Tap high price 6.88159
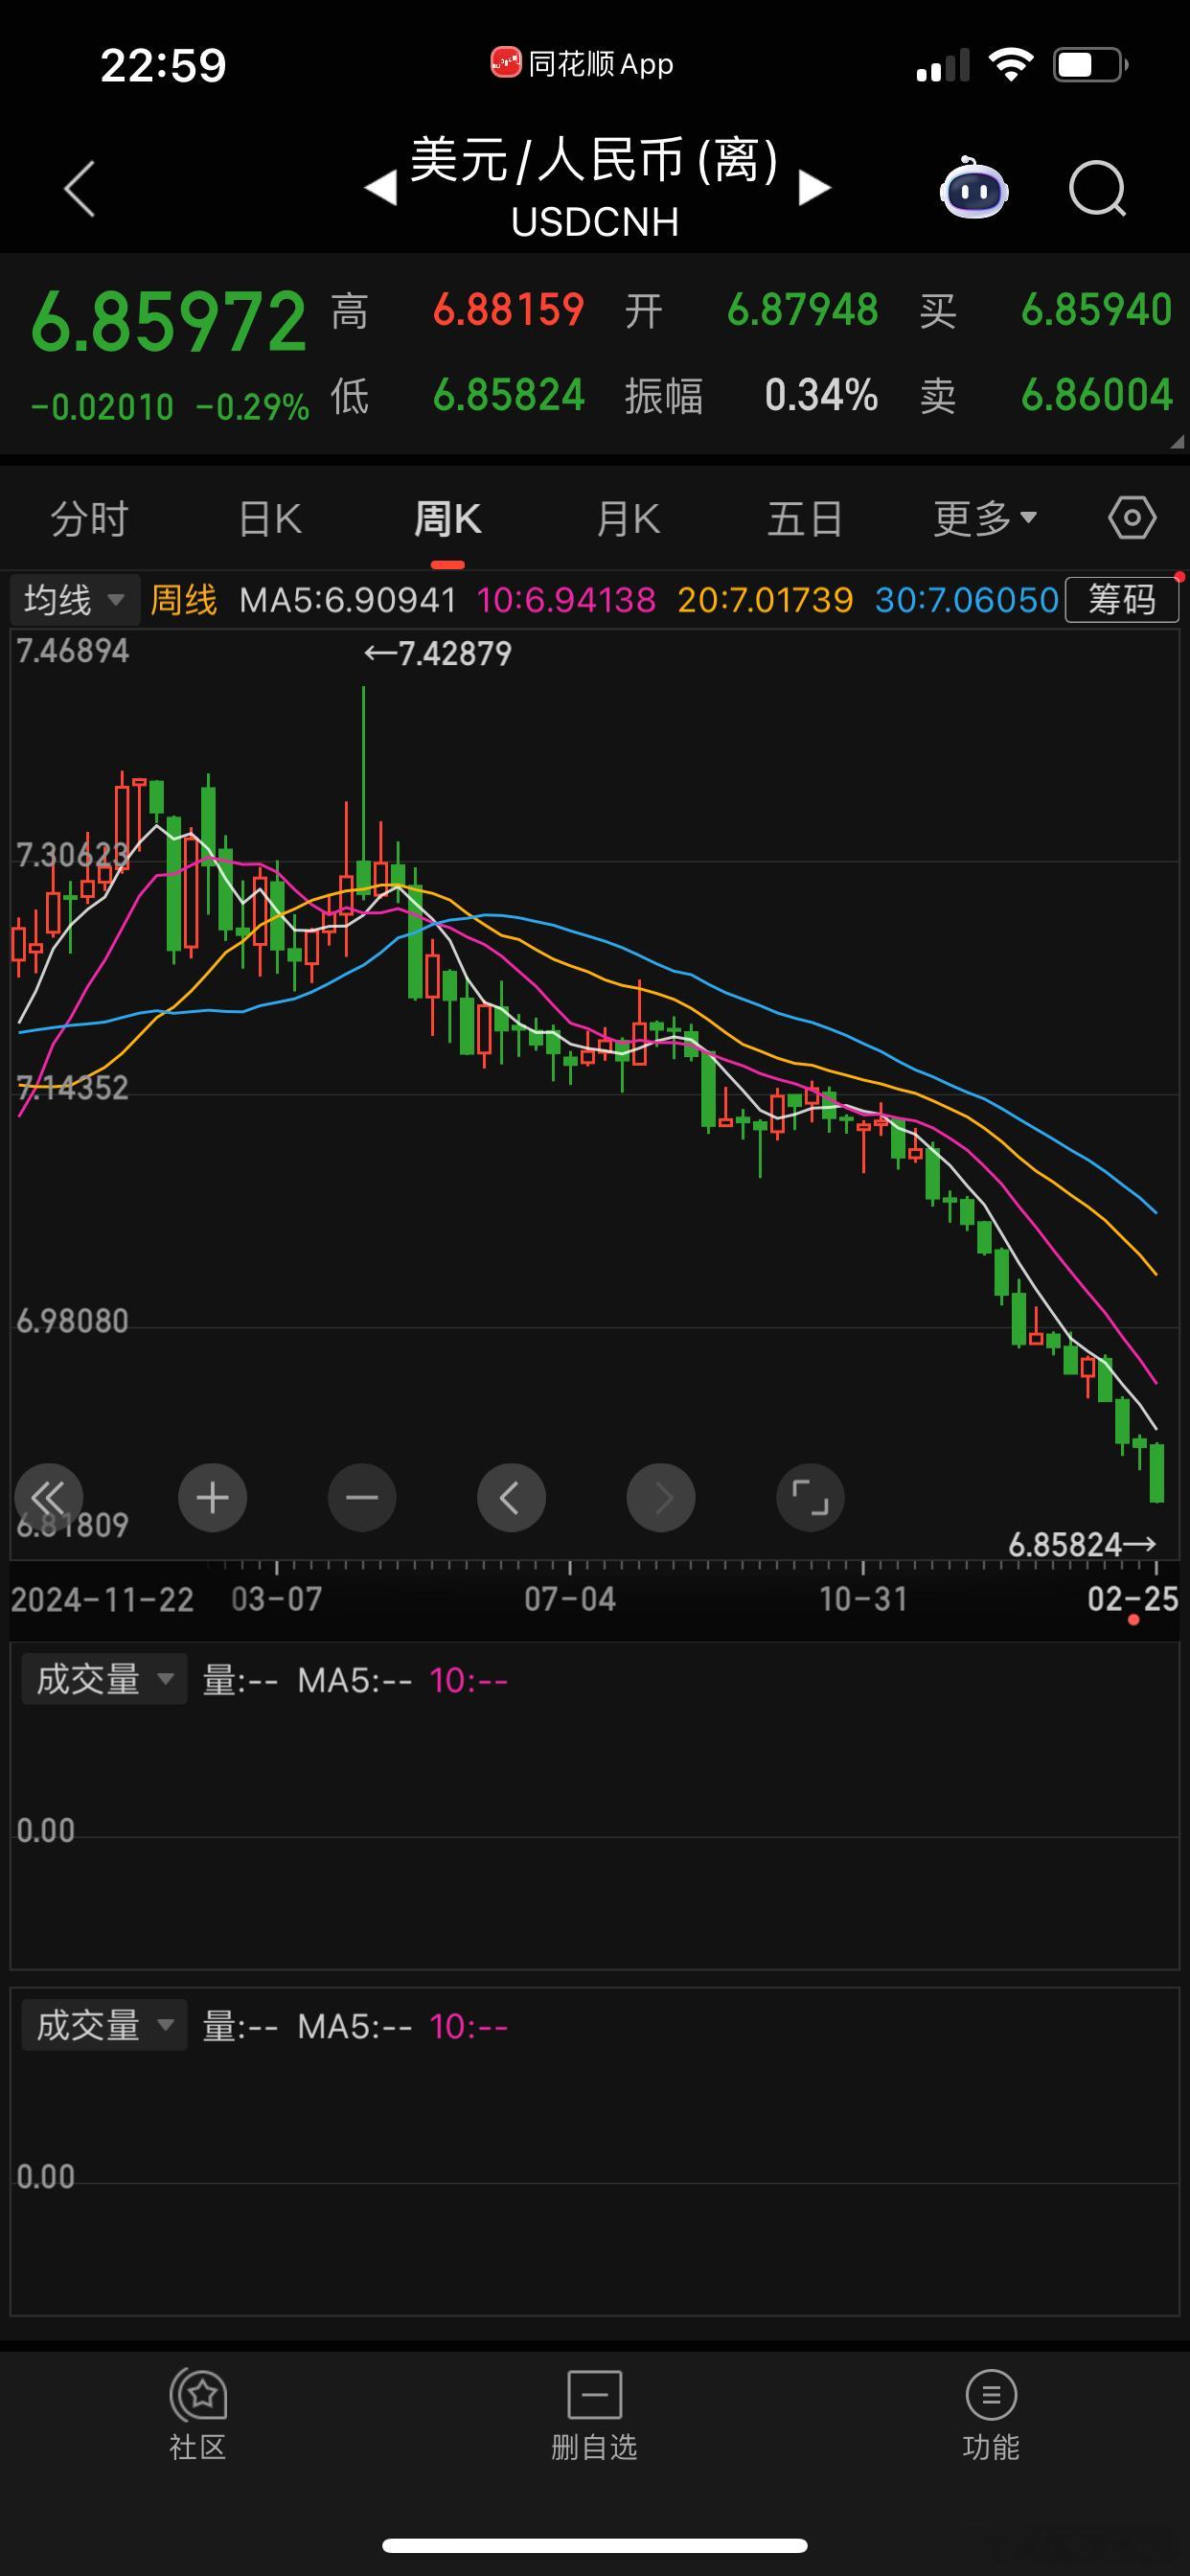The width and height of the screenshot is (1190, 2576). [508, 310]
